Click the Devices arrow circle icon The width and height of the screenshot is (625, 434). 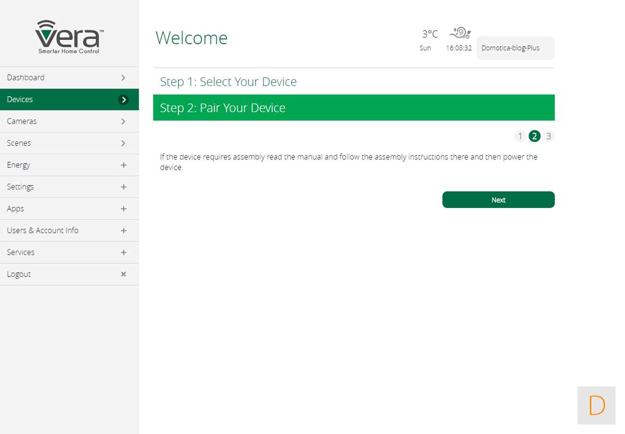(124, 100)
